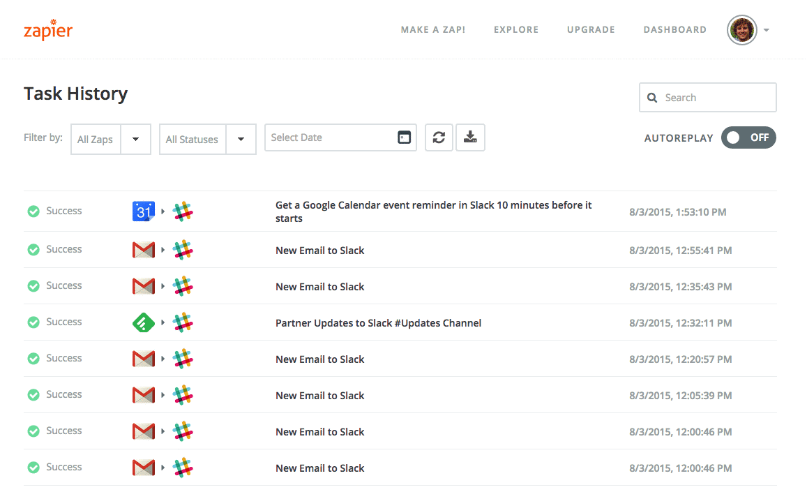Expand the account dropdown arrow beside avatar
The height and width of the screenshot is (492, 807).
pyautogui.click(x=767, y=31)
